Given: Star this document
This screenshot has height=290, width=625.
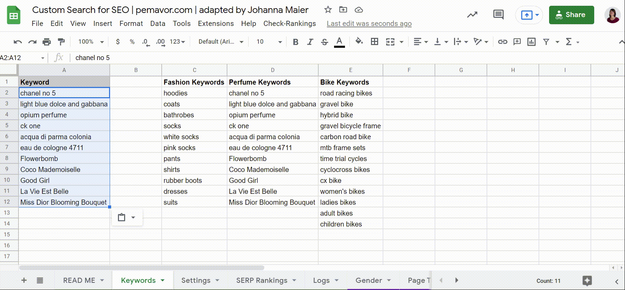Looking at the screenshot, I should [x=328, y=10].
